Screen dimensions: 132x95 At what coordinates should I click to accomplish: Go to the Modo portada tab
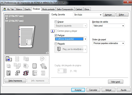tap(48, 9)
